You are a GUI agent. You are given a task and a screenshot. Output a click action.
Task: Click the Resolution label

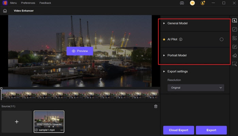pyautogui.click(x=174, y=80)
